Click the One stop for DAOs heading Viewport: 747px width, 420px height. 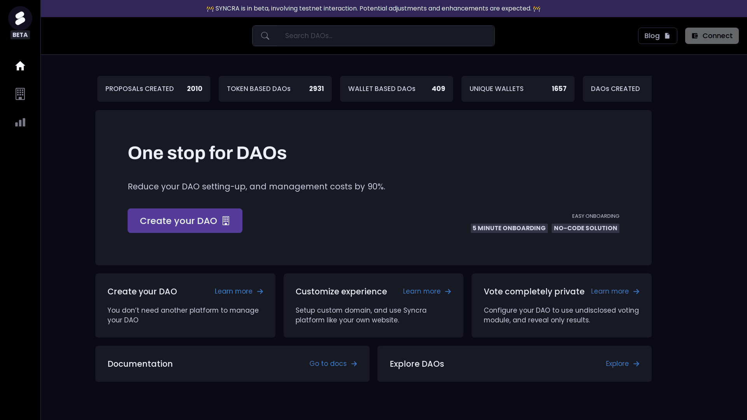[207, 153]
